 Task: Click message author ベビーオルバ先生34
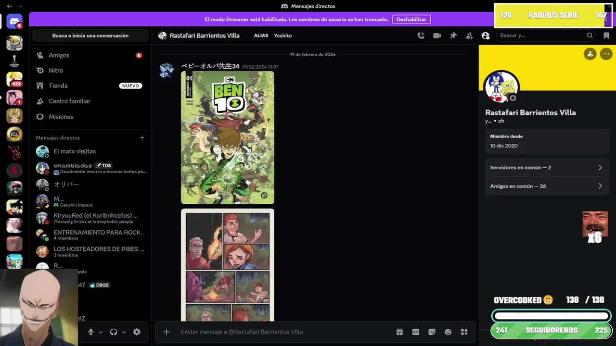pyautogui.click(x=210, y=66)
